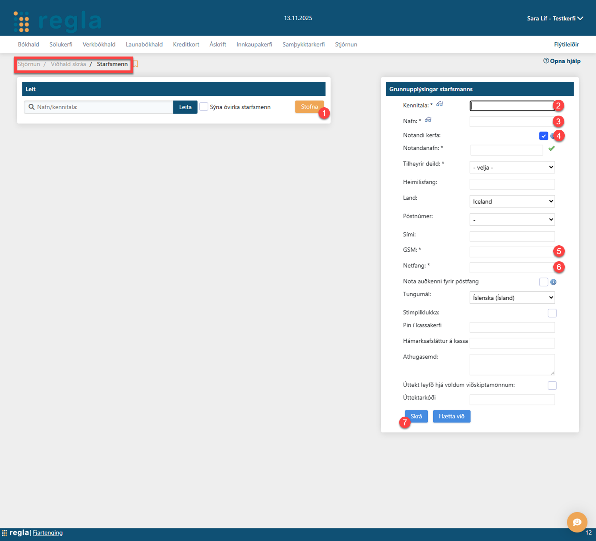
Task: Expand the Land dropdown showing Iceland
Action: point(512,201)
